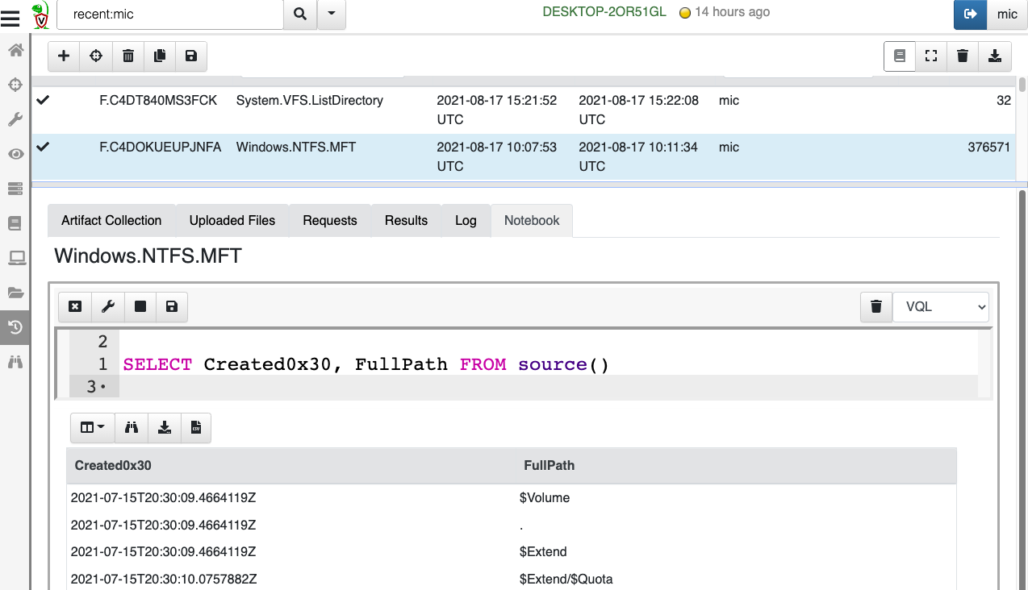The image size is (1028, 590).
Task: Open the search options caret dropdown
Action: (x=332, y=14)
